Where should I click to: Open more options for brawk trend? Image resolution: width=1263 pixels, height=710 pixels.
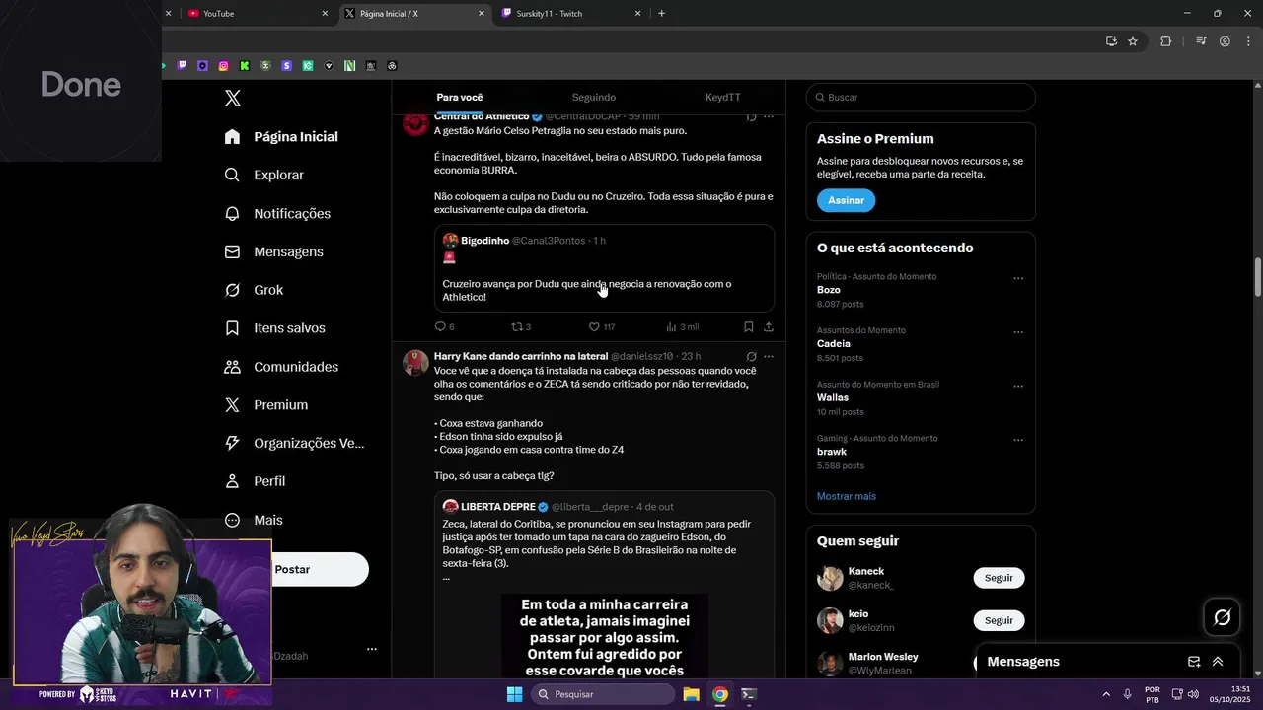pyautogui.click(x=1018, y=440)
